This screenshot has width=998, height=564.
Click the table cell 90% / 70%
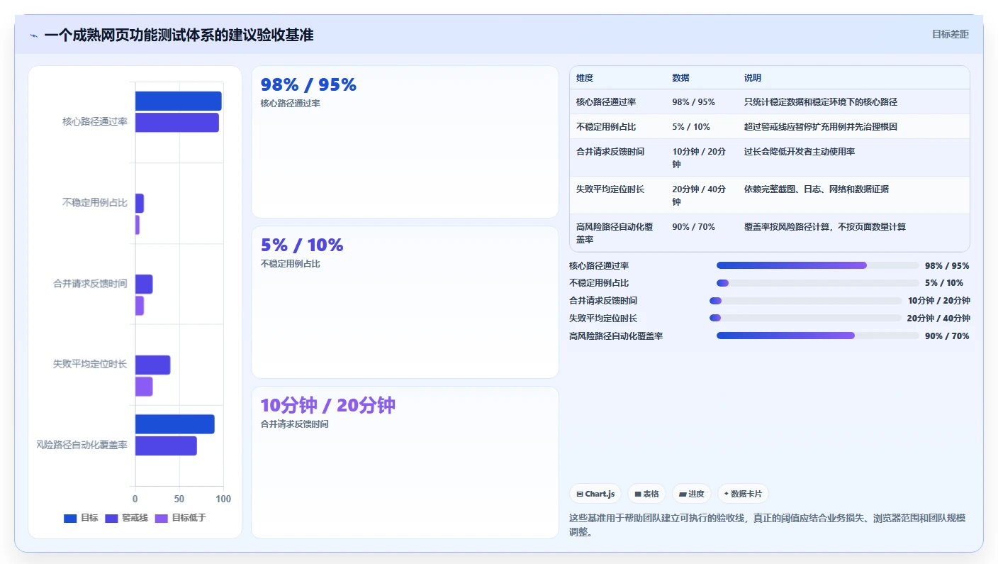(x=693, y=227)
